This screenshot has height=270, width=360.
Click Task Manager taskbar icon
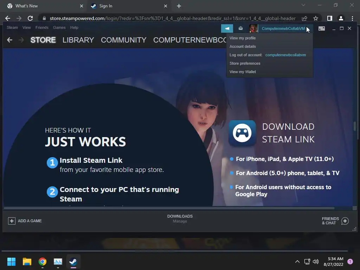tap(58, 262)
